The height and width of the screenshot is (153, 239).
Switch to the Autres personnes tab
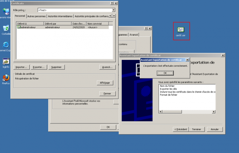[x=36, y=16]
